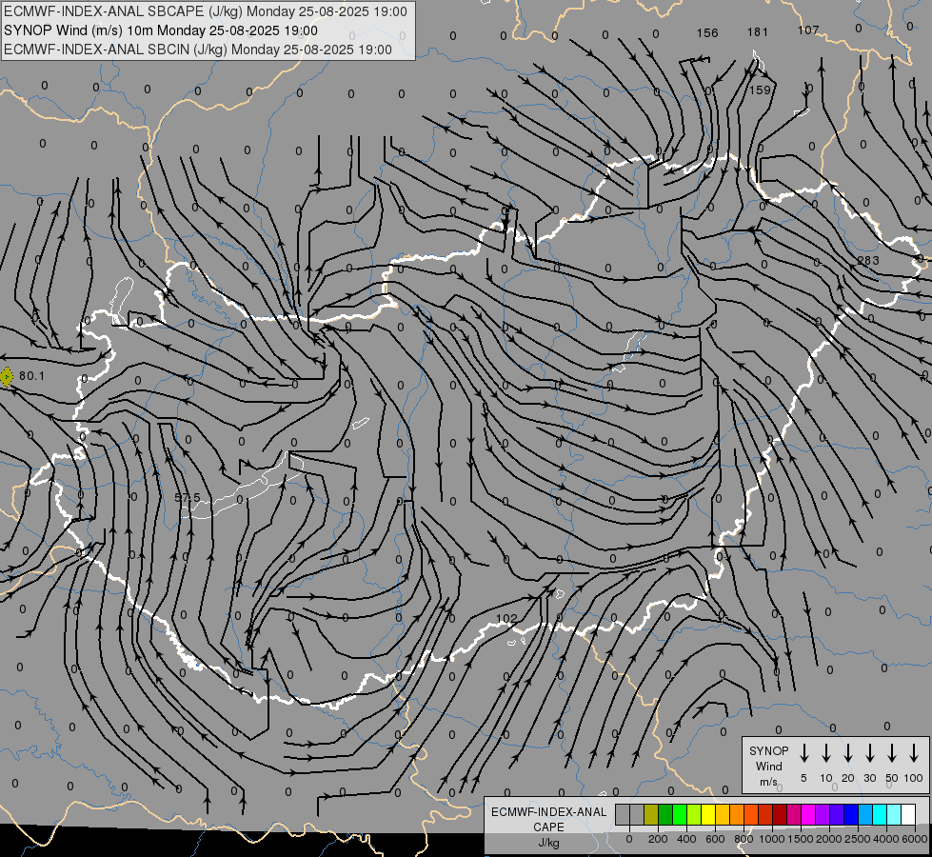Viewport: 932px width, 857px height.
Task: Click the 156 value on the map
Action: 707,32
